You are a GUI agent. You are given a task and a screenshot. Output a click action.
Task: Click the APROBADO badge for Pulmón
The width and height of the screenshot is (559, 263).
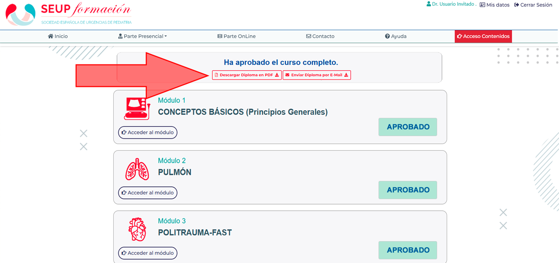point(408,190)
